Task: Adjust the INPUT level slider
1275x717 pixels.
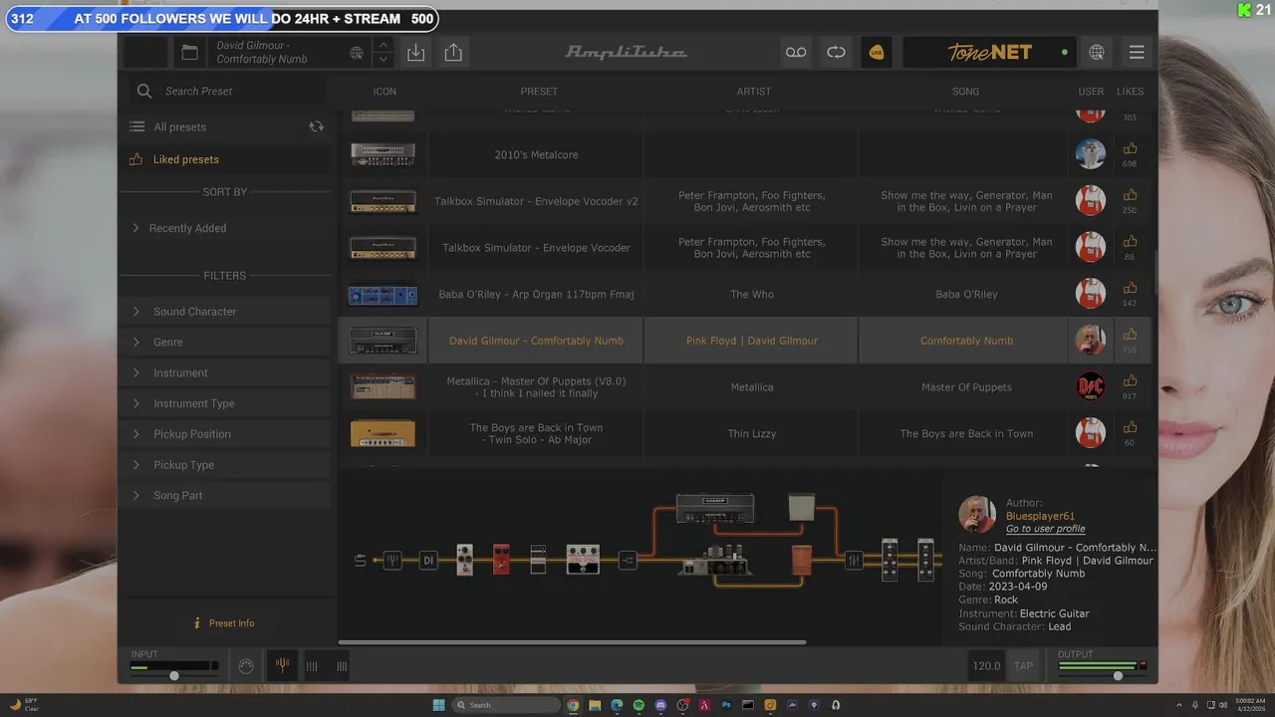Action: (174, 676)
